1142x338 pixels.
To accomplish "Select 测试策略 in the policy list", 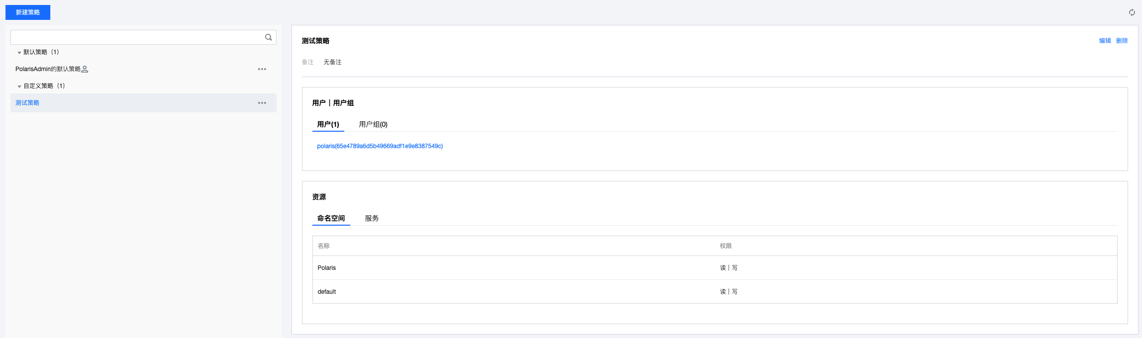I will (x=143, y=103).
